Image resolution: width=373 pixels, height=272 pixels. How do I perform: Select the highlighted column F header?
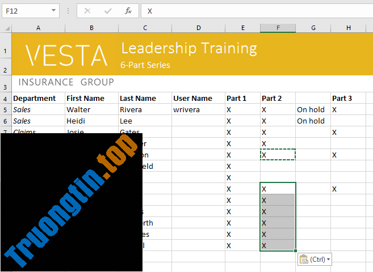point(278,28)
